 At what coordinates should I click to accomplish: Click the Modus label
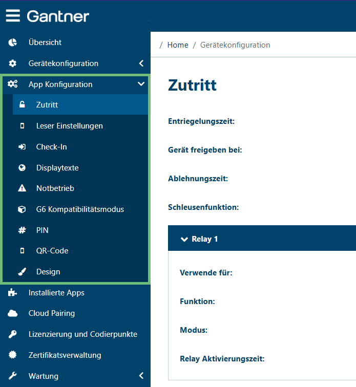click(194, 330)
